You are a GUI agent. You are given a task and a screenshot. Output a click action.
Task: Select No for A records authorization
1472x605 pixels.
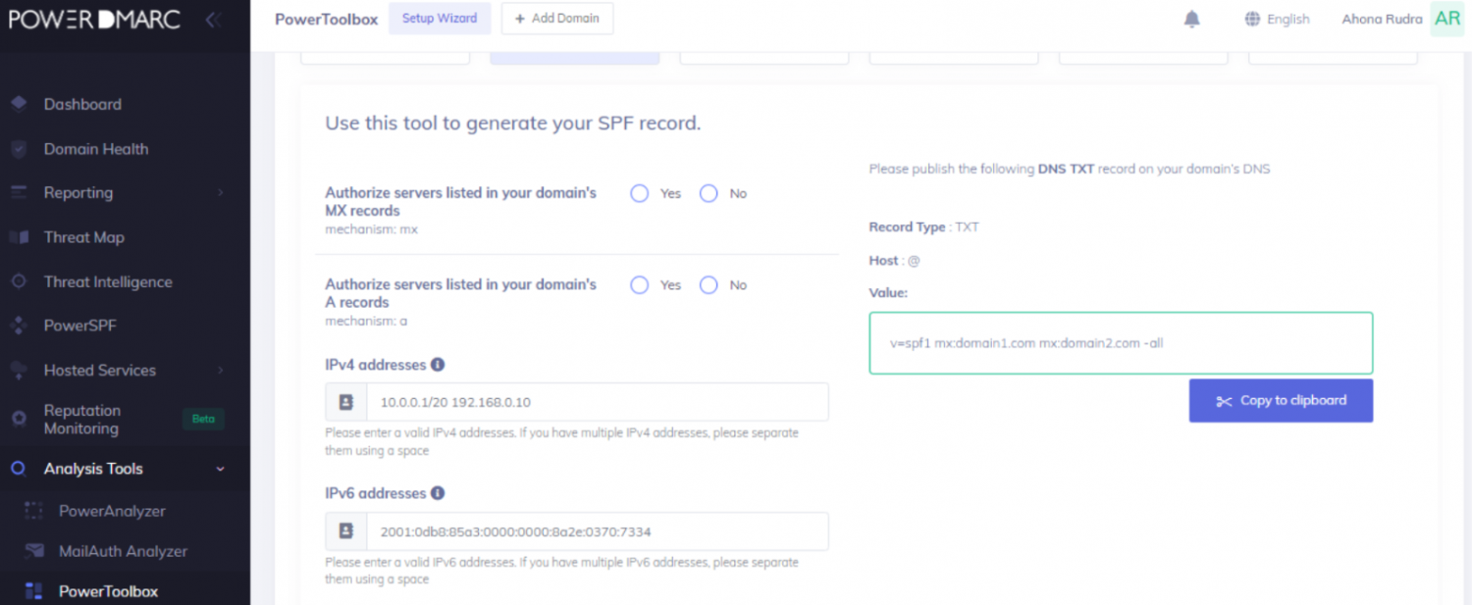coord(709,284)
